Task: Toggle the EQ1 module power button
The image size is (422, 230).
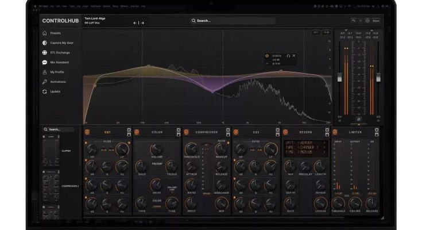Action: 87,132
